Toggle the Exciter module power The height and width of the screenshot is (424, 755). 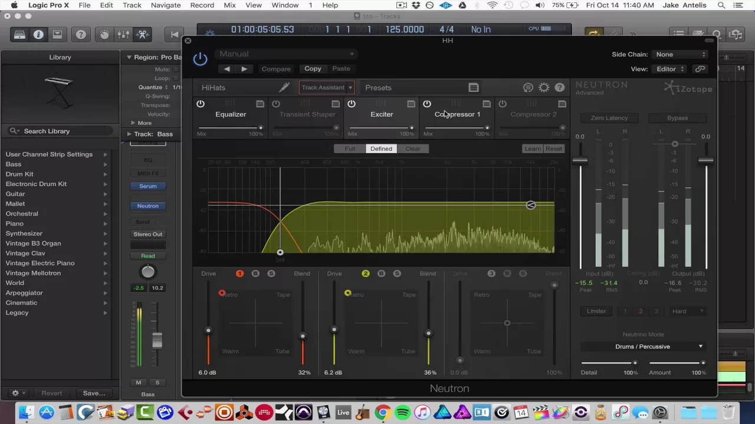point(352,104)
